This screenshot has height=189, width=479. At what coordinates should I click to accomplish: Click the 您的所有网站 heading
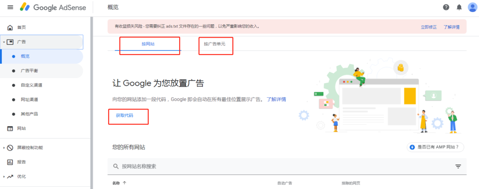[x=129, y=148]
